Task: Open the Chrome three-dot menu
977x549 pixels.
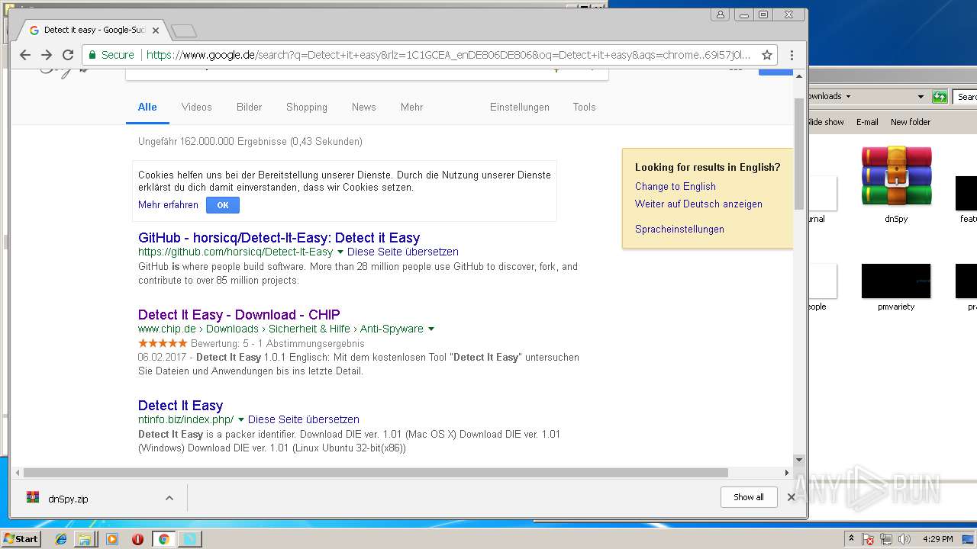Action: pyautogui.click(x=792, y=55)
